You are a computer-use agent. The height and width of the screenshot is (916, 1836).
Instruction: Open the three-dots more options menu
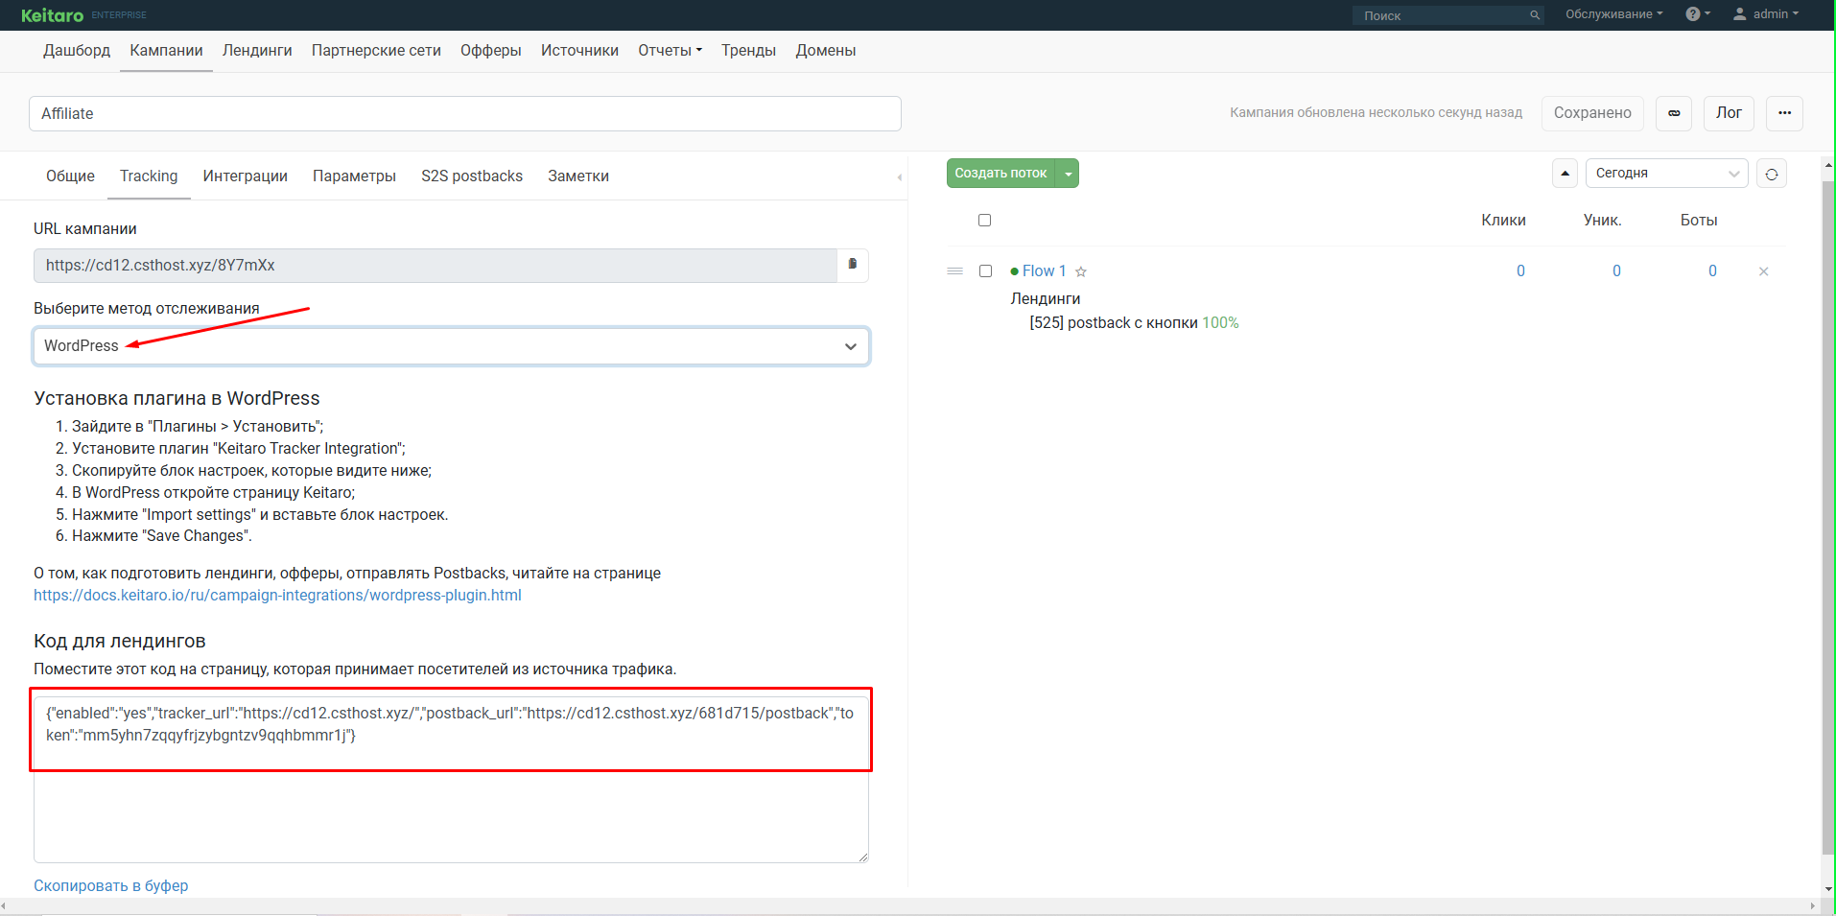(1784, 113)
